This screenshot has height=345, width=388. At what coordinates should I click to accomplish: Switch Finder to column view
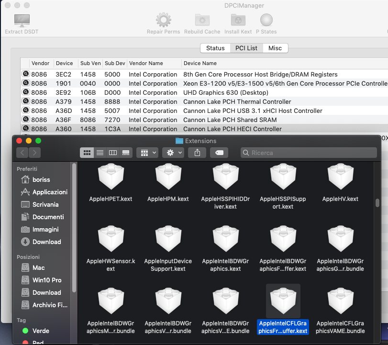click(x=113, y=153)
